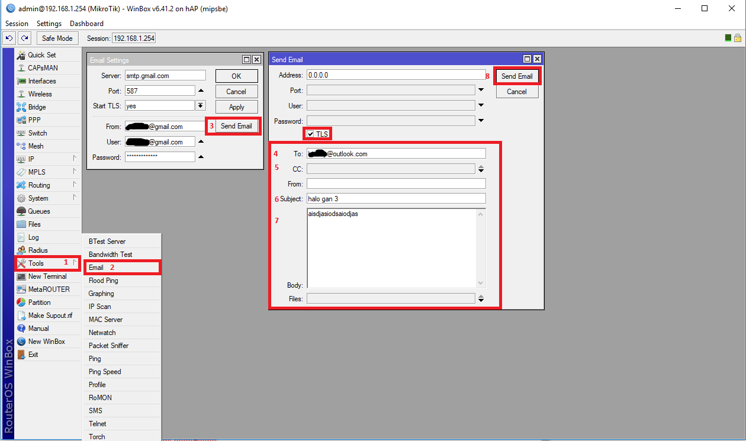Expand the Password field in Send Email
Screen dimensions: 746x441
[481, 121]
